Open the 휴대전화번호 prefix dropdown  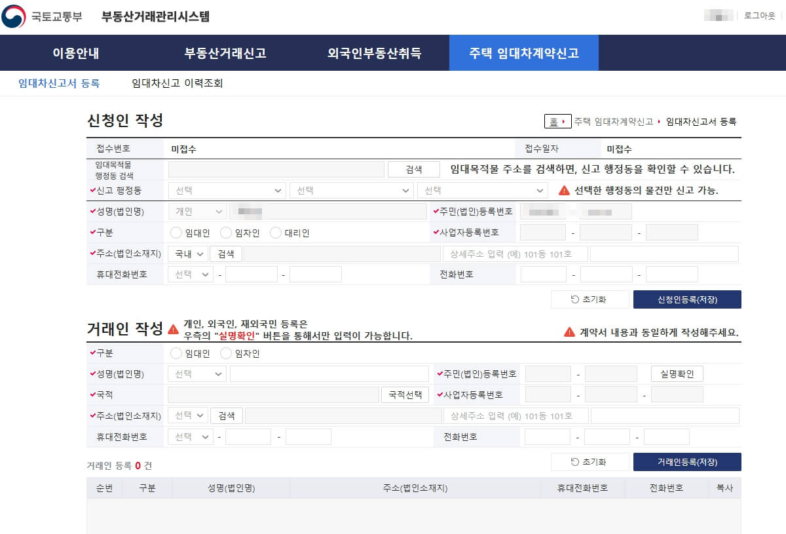tap(190, 274)
